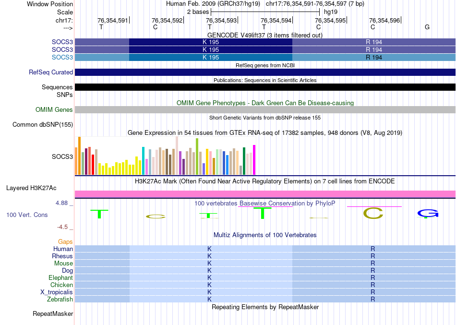Viewport: 456px width, 325px height.
Task: Click the Multiz Alignments of 100 Vertebrates title
Action: 265,235
